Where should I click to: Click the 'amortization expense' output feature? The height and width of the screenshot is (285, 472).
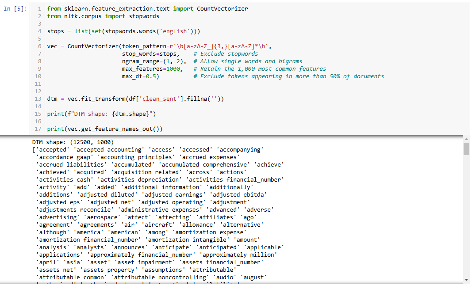coord(210,232)
